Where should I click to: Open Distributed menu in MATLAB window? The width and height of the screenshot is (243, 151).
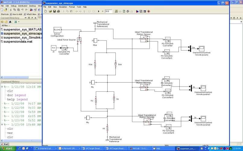pyautogui.click(x=23, y=6)
